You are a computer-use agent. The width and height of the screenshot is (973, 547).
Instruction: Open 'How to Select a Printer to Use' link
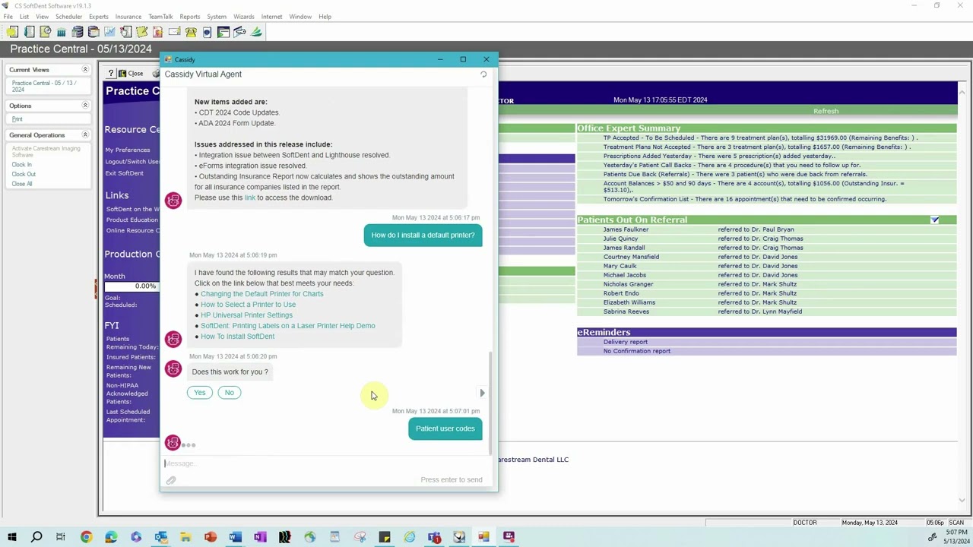(249, 305)
